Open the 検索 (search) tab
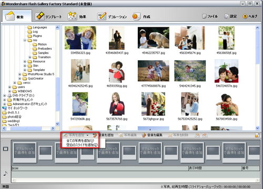The height and width of the screenshot is (189, 263). 17,16
